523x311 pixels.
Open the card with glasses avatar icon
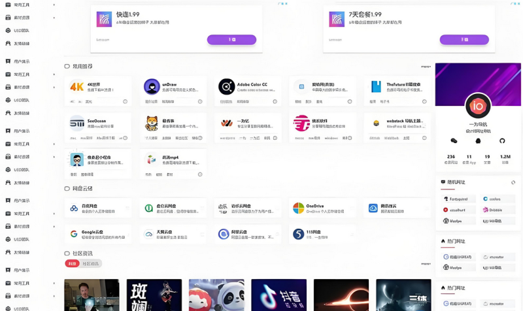click(97, 163)
